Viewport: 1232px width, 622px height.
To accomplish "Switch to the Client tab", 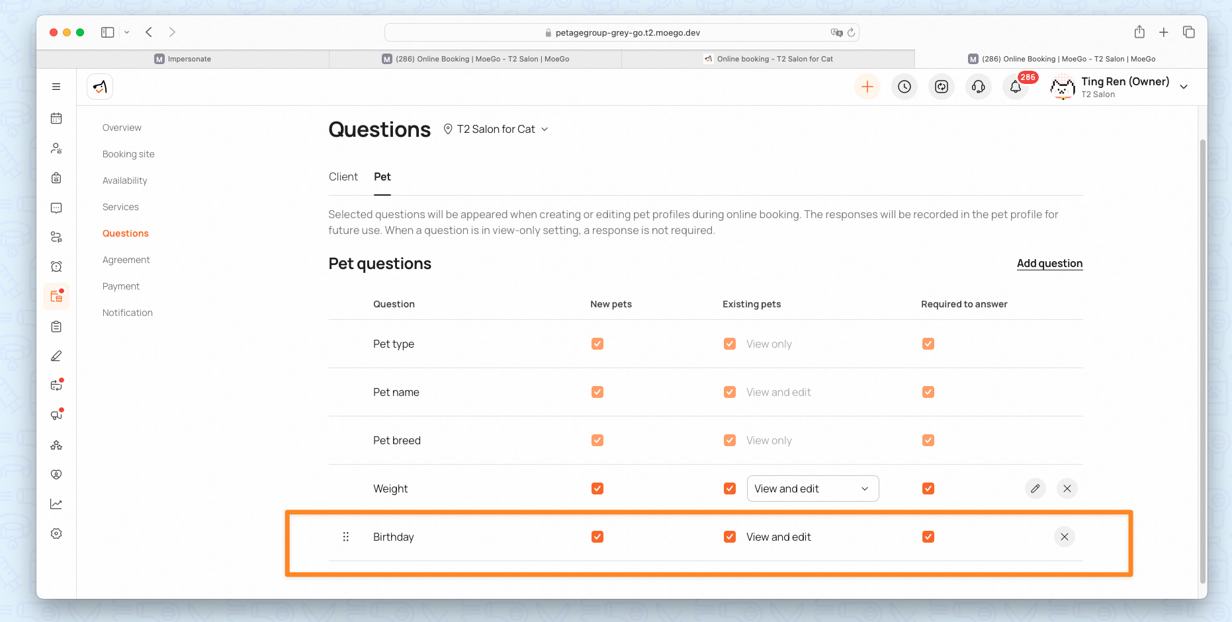I will (x=343, y=177).
